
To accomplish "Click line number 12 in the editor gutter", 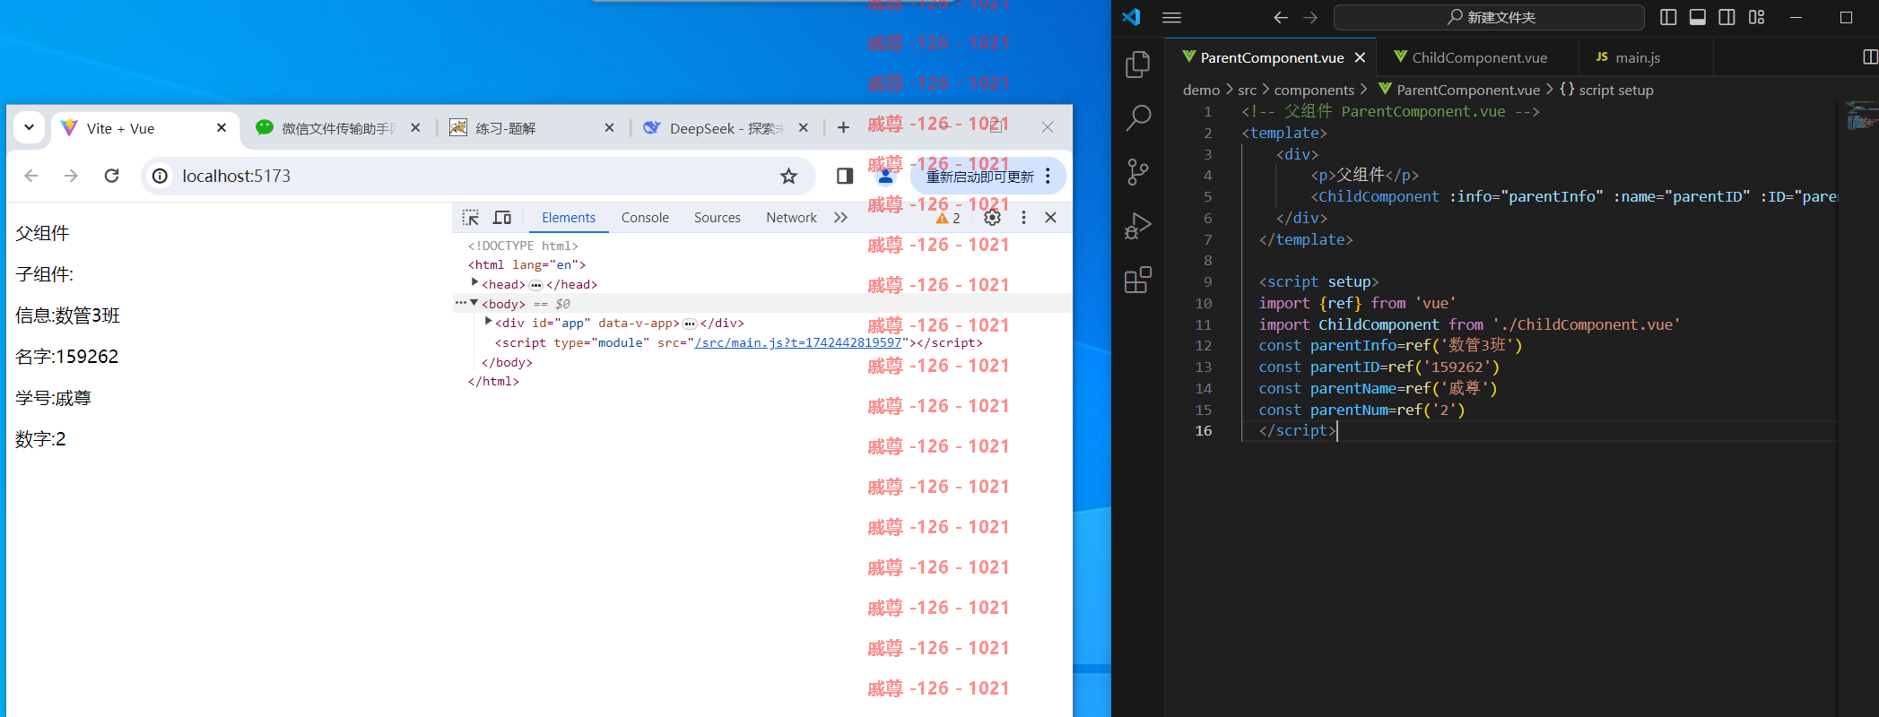I will coord(1204,345).
